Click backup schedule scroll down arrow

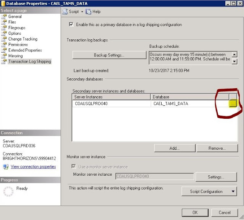coord(234,61)
